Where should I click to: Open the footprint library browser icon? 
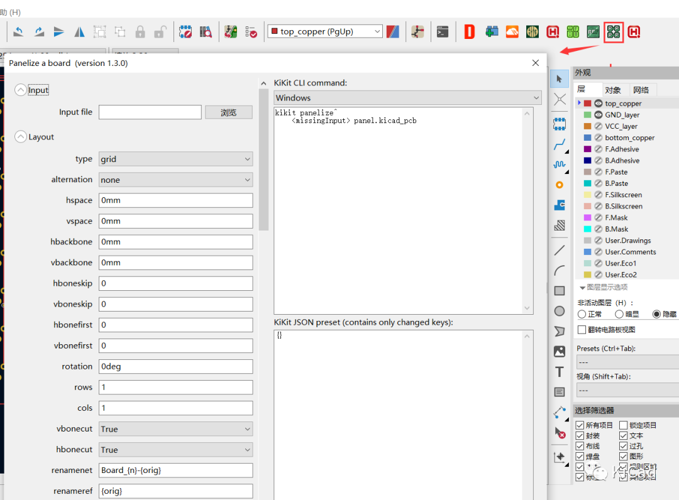click(x=206, y=31)
